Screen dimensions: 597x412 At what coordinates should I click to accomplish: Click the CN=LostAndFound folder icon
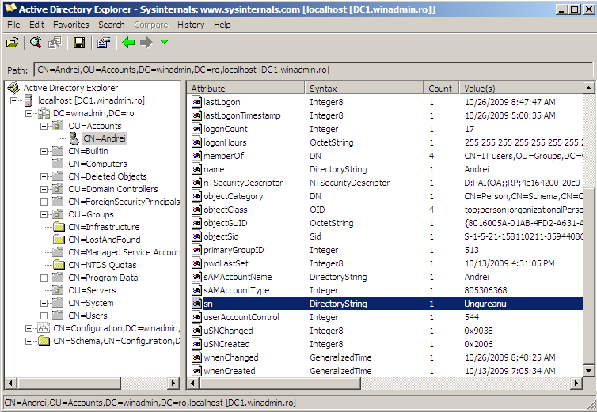click(59, 240)
